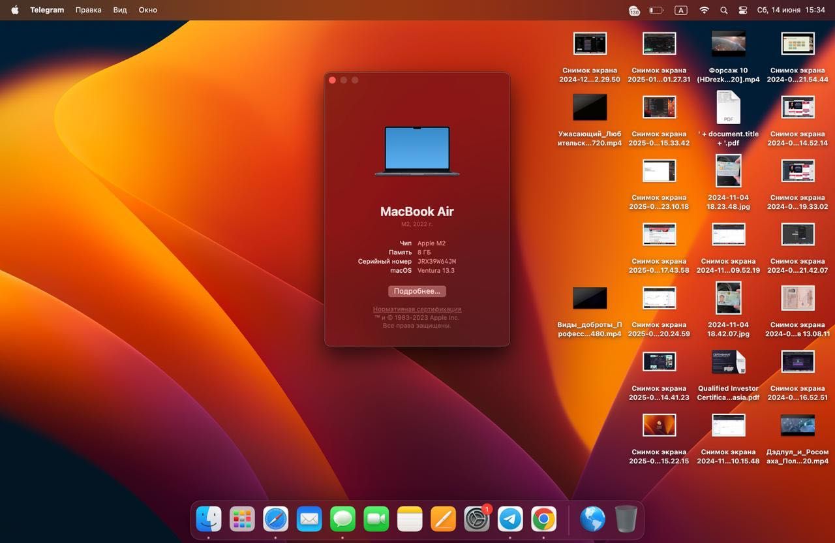Select video Виды_доброты_Професс...480.mp4
The image size is (835, 543).
(x=590, y=311)
